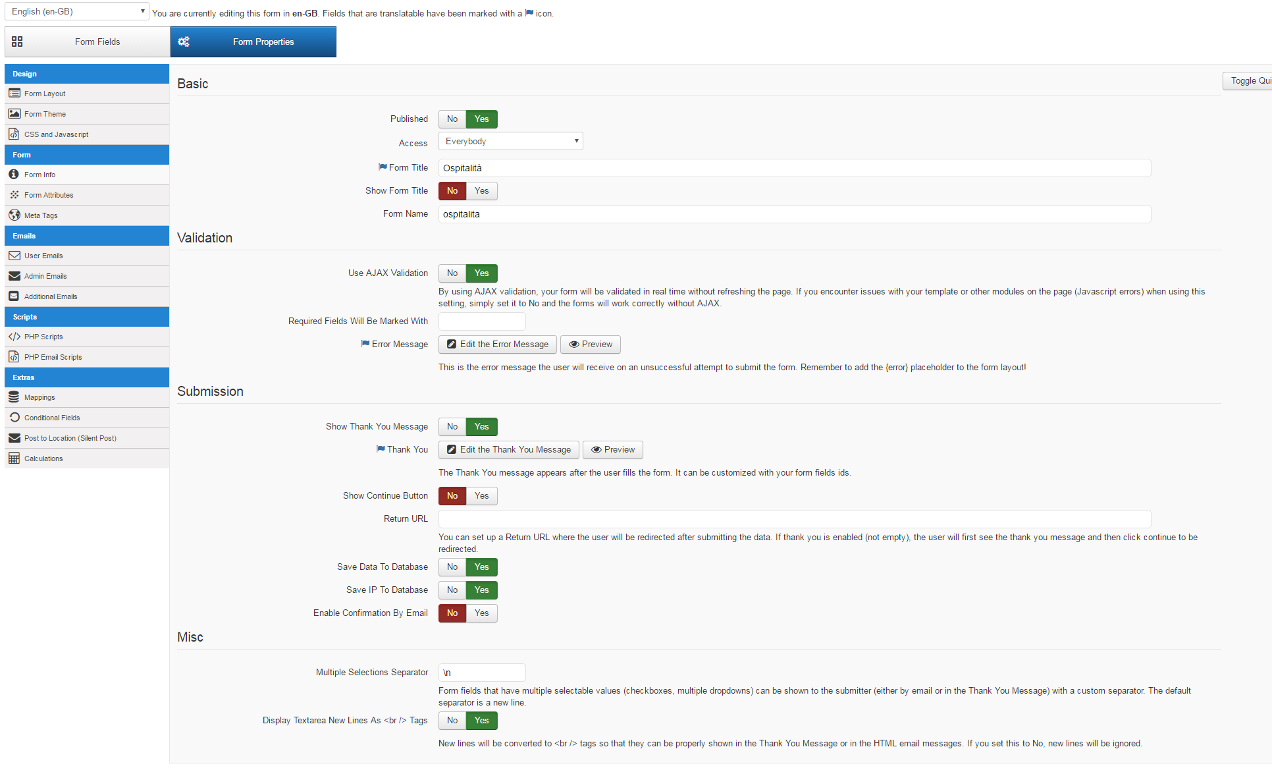1272x776 pixels.
Task: Click the Toggle Quick Add button
Action: click(x=1248, y=81)
